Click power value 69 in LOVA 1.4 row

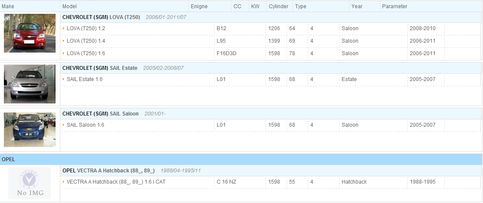pos(292,41)
